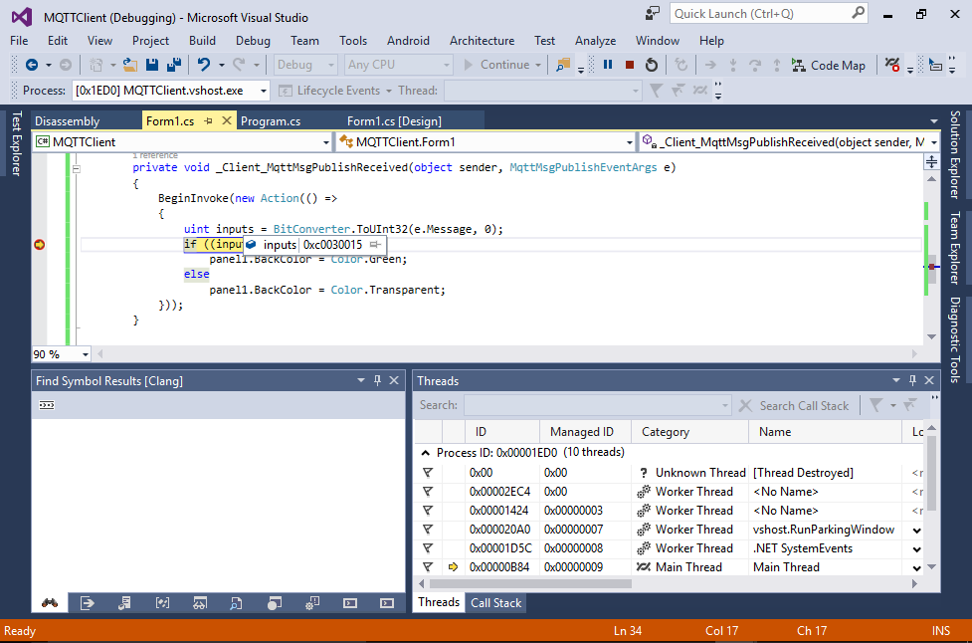Click the Threads horizontal scrollbar
The image size is (972, 643).
(530, 583)
